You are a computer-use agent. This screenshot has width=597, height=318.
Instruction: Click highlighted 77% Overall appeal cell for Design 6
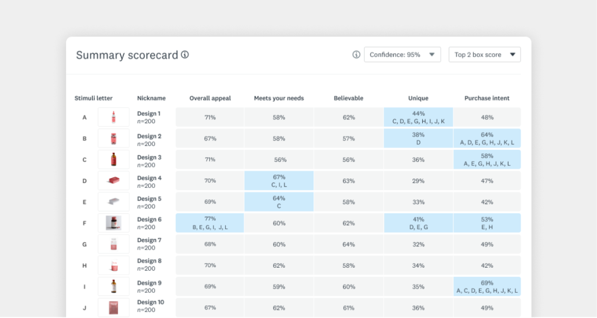point(210,223)
